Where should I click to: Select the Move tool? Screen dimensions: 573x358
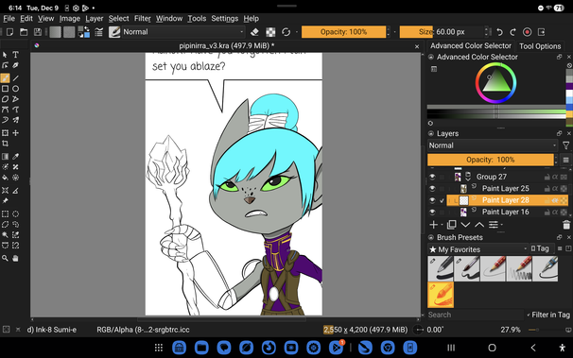(x=15, y=133)
